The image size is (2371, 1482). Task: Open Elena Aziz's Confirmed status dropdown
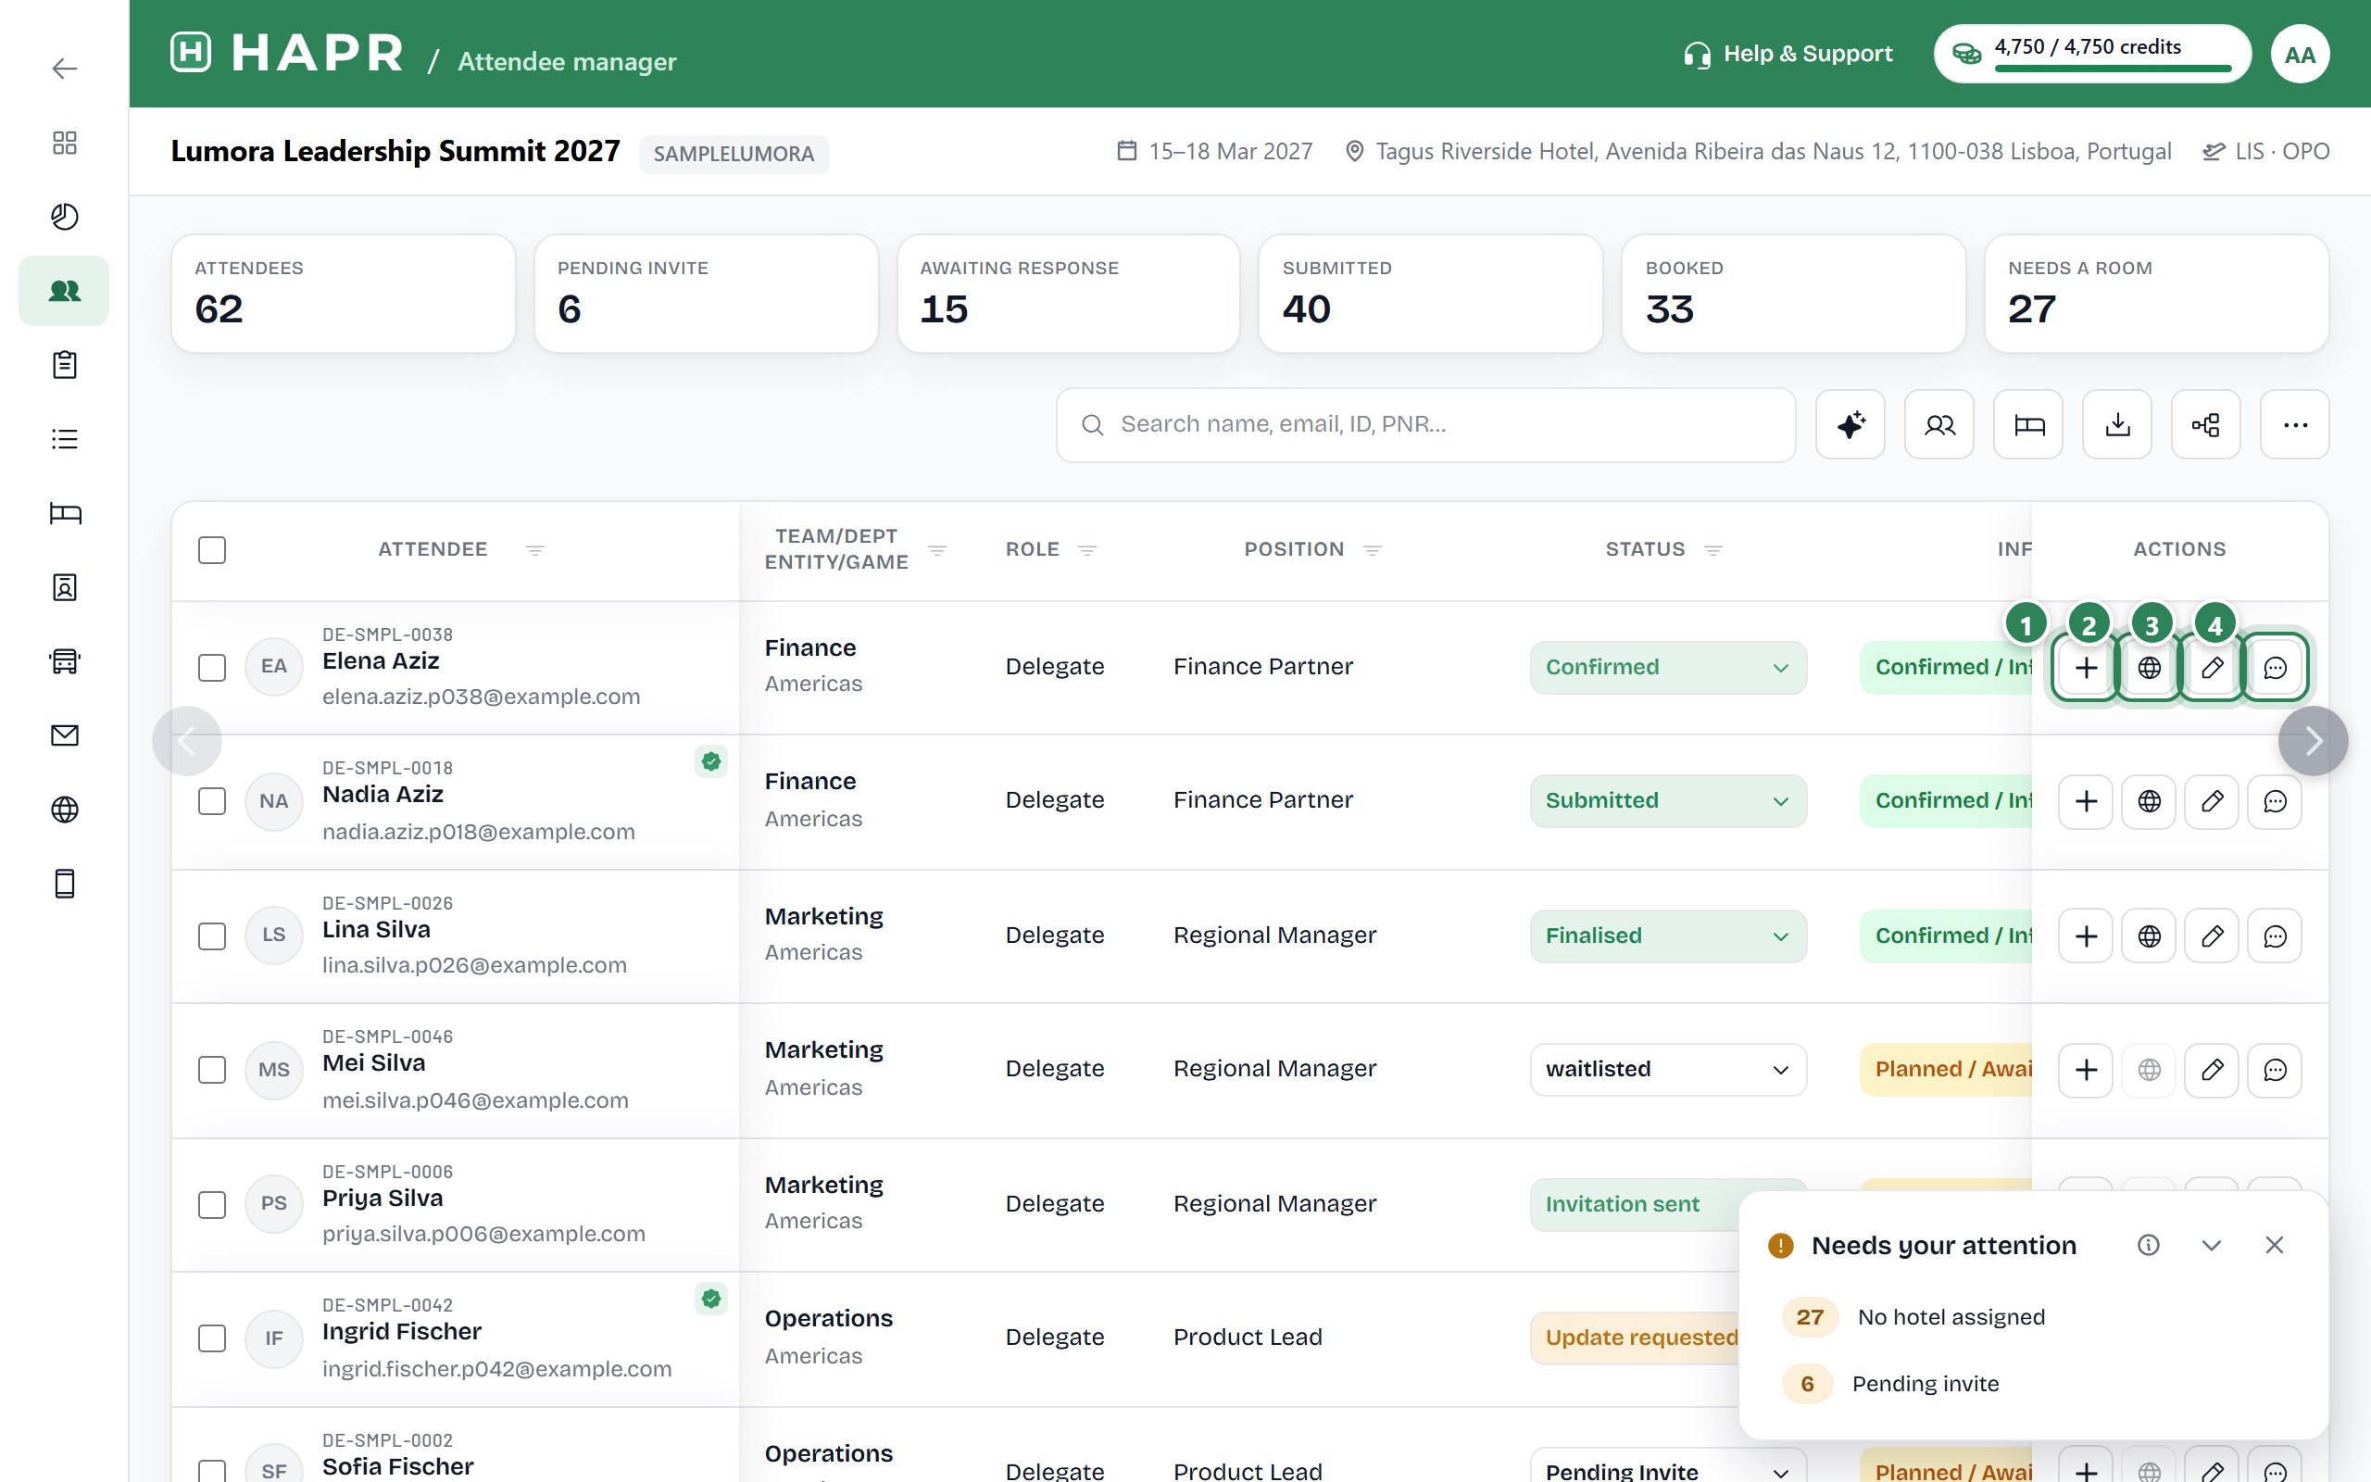1667,668
